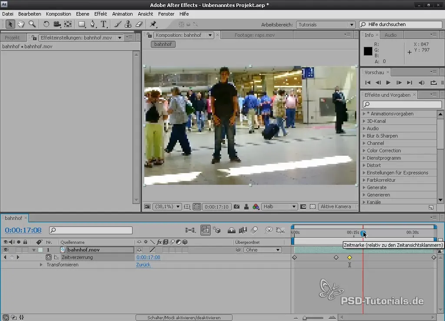Select the Rotation tool
This screenshot has height=321, width=445.
coord(46,24)
